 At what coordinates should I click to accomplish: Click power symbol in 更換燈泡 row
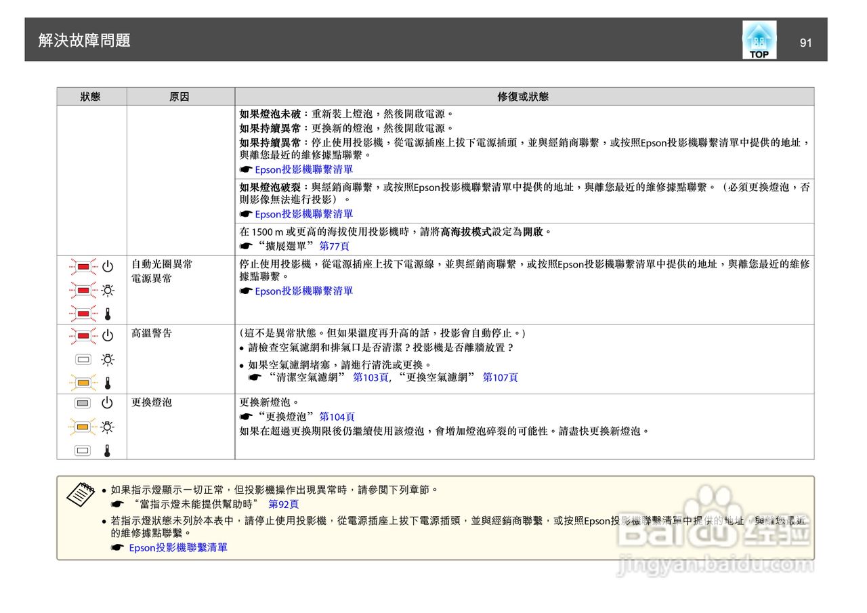[x=107, y=403]
